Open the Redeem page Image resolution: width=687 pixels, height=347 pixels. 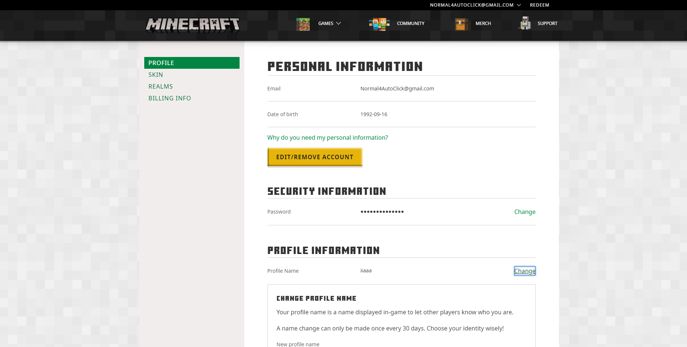[539, 5]
